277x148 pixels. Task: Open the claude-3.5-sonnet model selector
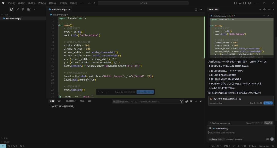tap(235, 139)
